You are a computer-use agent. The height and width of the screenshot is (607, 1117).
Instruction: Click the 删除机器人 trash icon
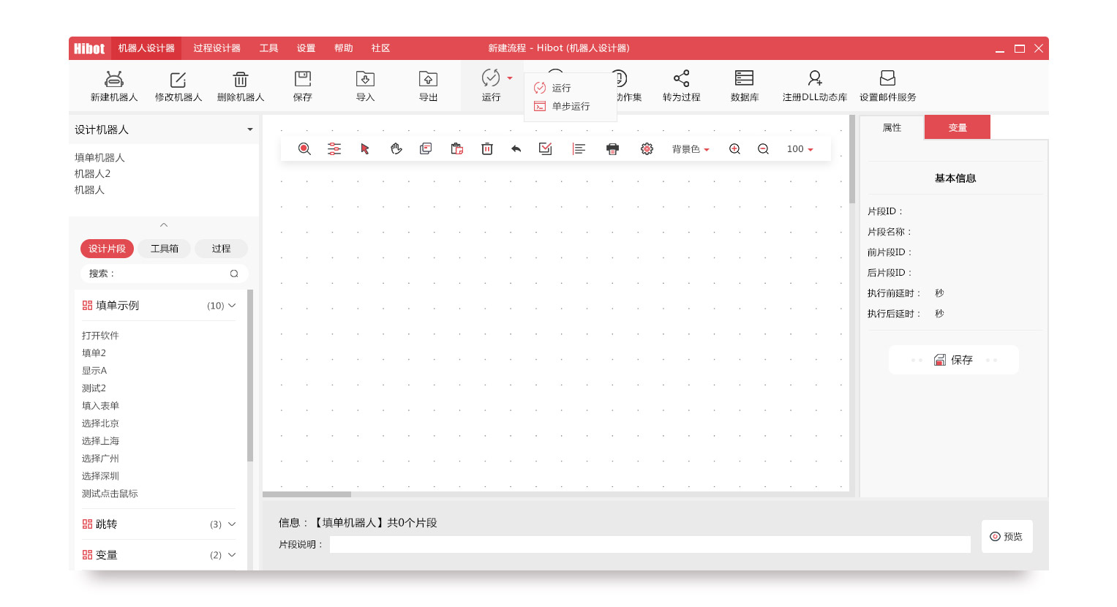(x=241, y=79)
